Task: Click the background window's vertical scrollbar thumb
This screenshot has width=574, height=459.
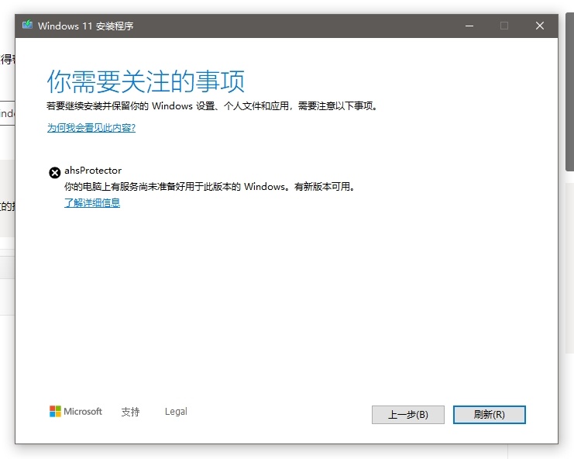Action: pyautogui.click(x=569, y=91)
